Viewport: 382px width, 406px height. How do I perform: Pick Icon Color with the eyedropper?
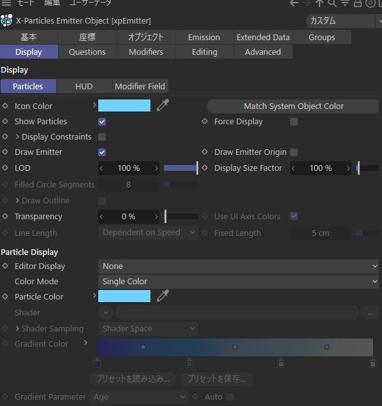(163, 105)
